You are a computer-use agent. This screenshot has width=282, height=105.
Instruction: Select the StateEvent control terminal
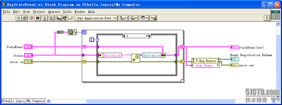pos(28,47)
